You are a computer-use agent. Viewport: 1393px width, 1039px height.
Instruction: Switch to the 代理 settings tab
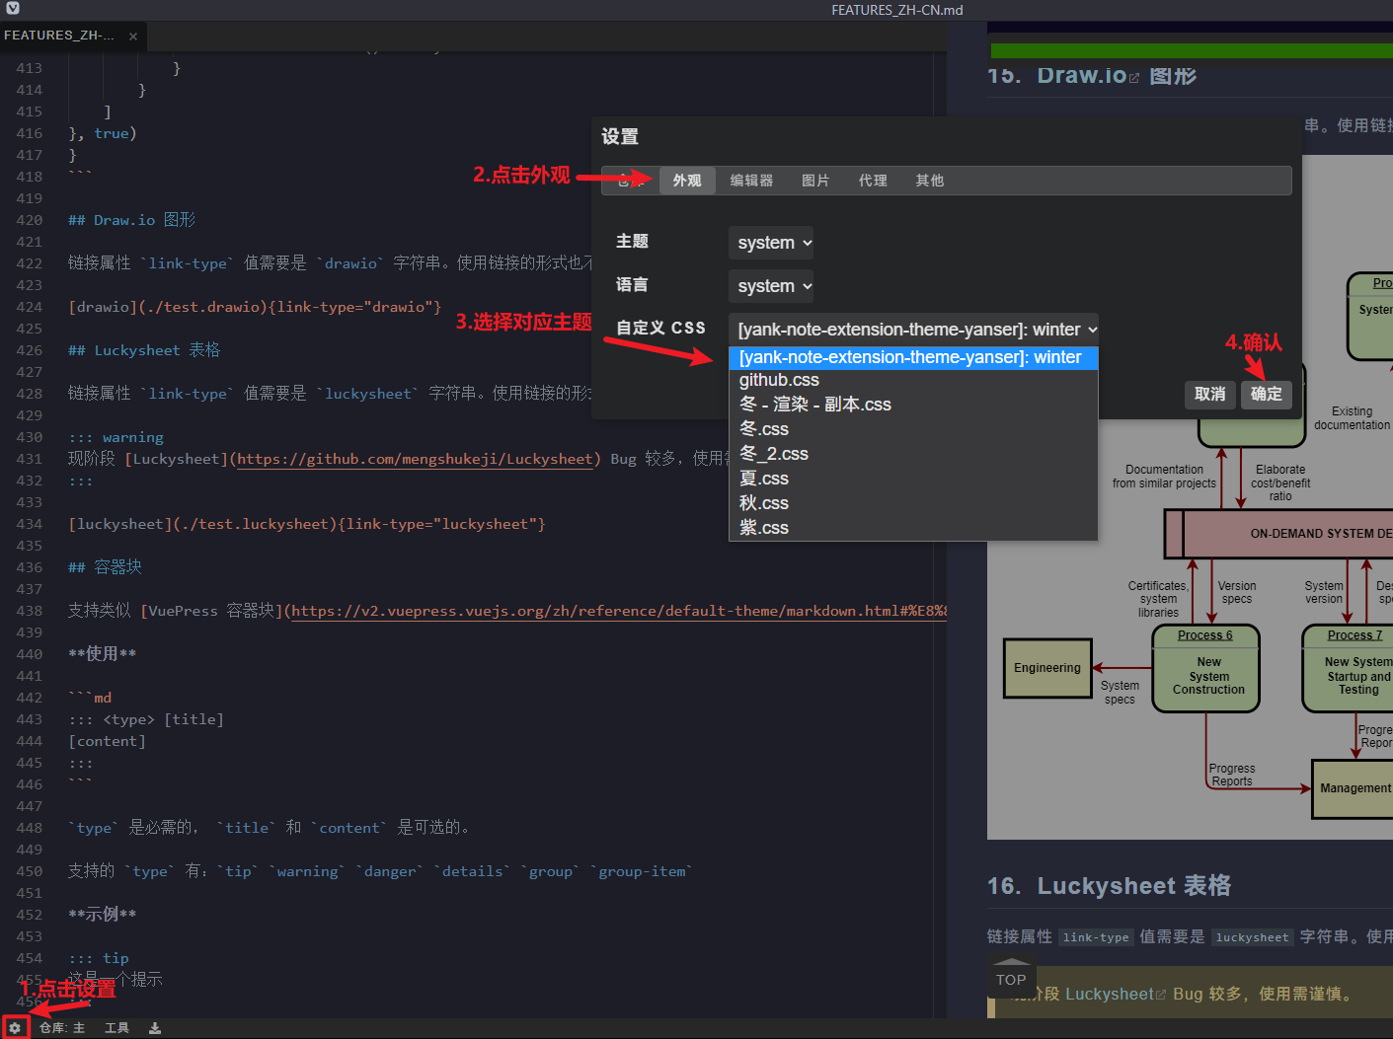pyautogui.click(x=873, y=181)
